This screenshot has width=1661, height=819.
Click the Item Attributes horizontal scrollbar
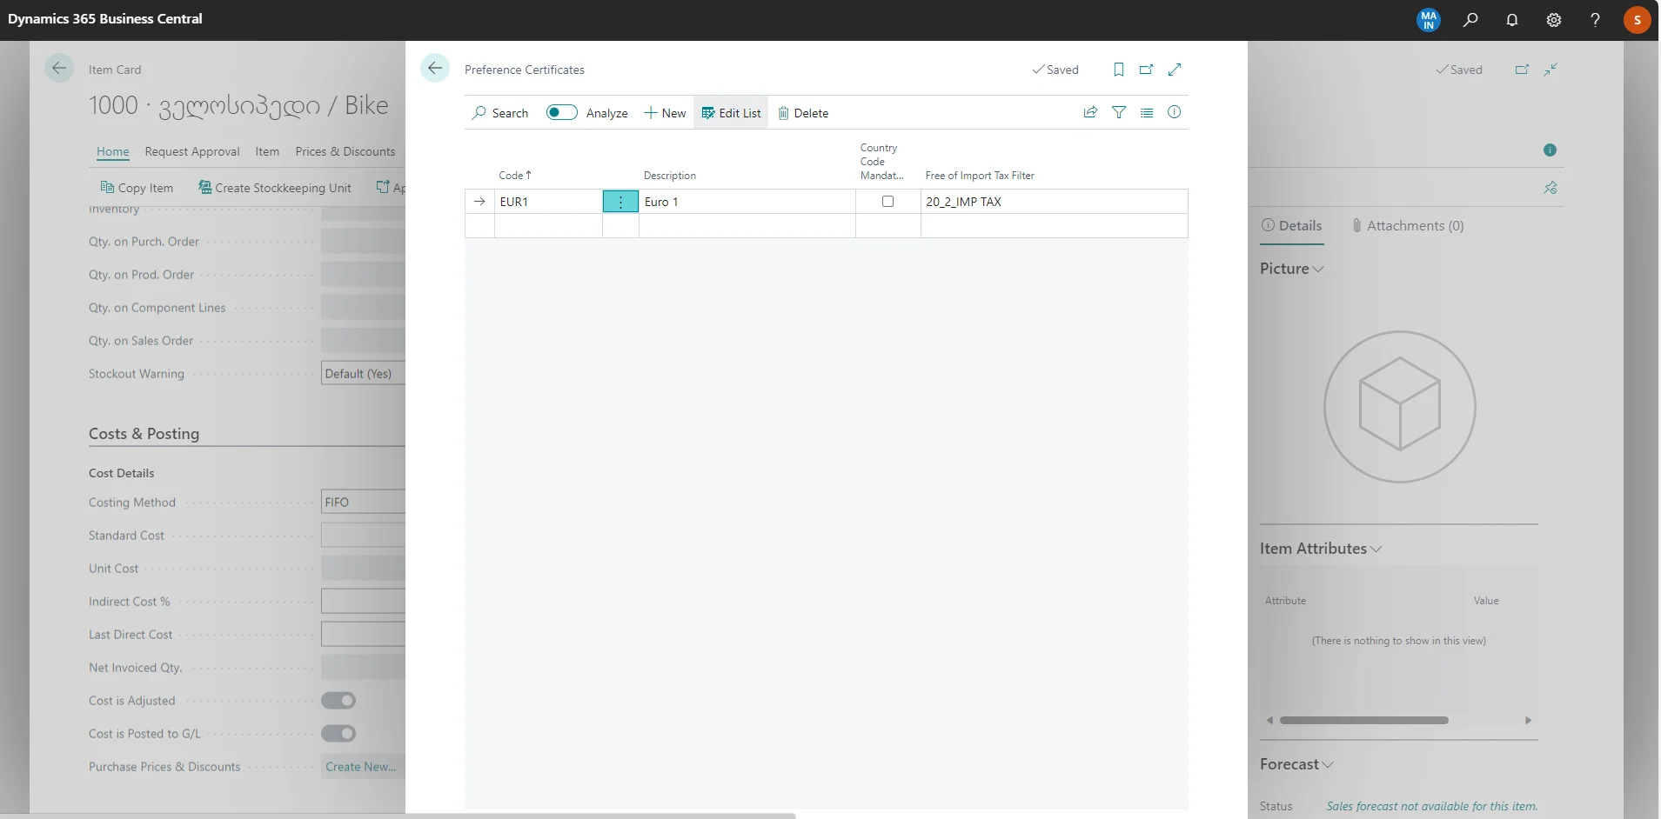pos(1363,720)
